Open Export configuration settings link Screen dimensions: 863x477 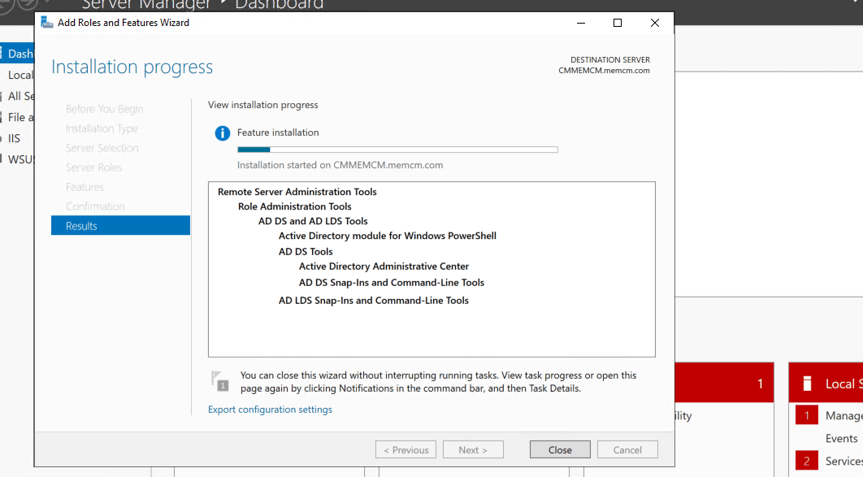click(270, 410)
